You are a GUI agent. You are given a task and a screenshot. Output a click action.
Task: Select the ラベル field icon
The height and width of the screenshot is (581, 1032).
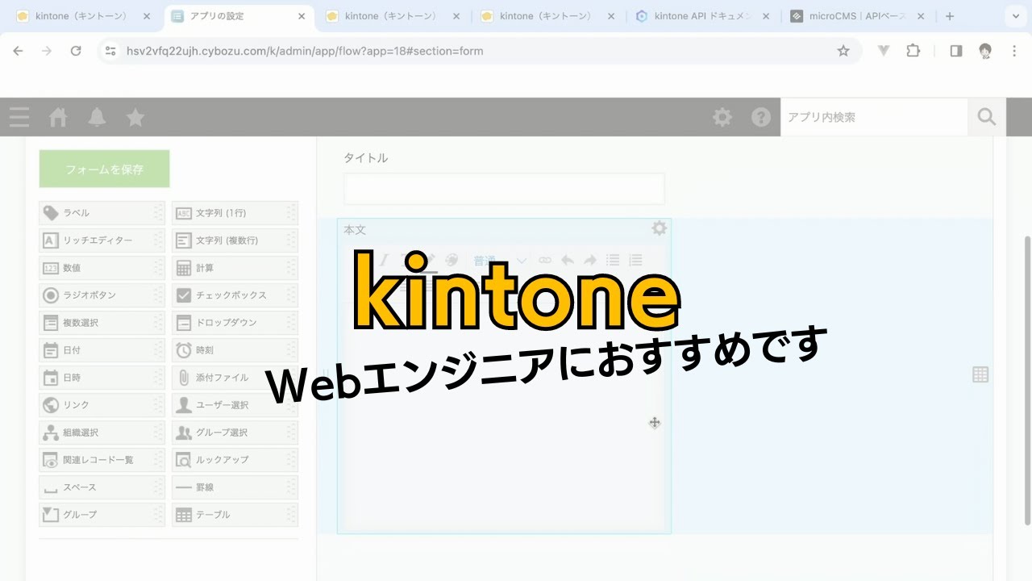tap(51, 213)
